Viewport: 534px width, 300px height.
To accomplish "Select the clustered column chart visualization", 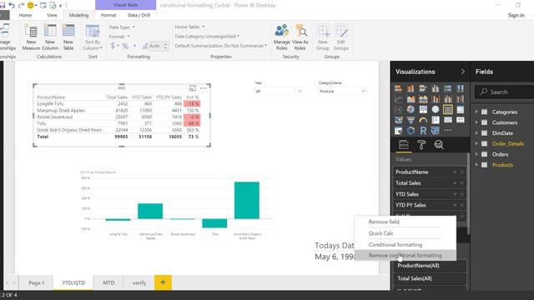I will tap(436, 88).
